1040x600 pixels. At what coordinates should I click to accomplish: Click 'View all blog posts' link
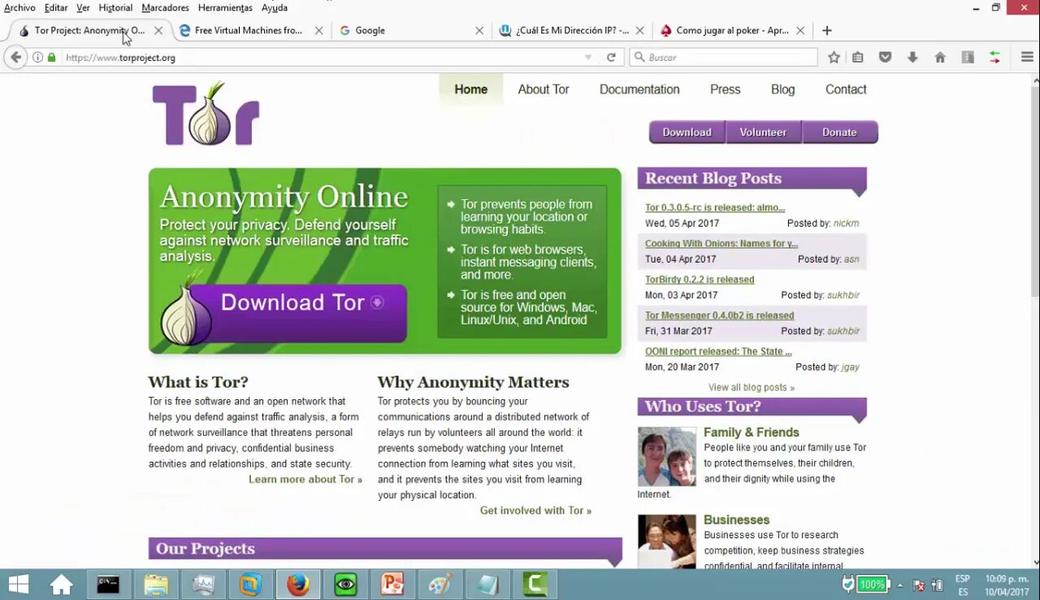pos(752,388)
